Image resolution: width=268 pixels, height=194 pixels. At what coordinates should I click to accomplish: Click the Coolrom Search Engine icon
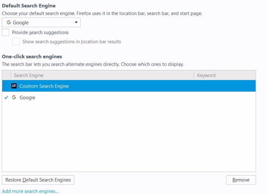click(14, 86)
